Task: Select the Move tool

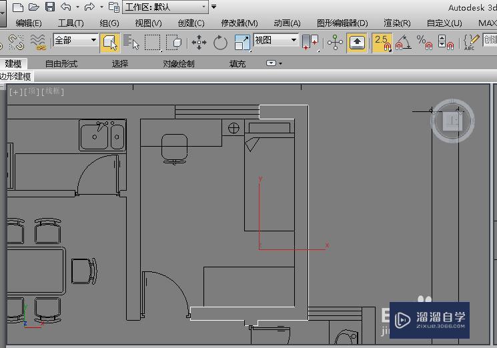Action: pos(199,43)
